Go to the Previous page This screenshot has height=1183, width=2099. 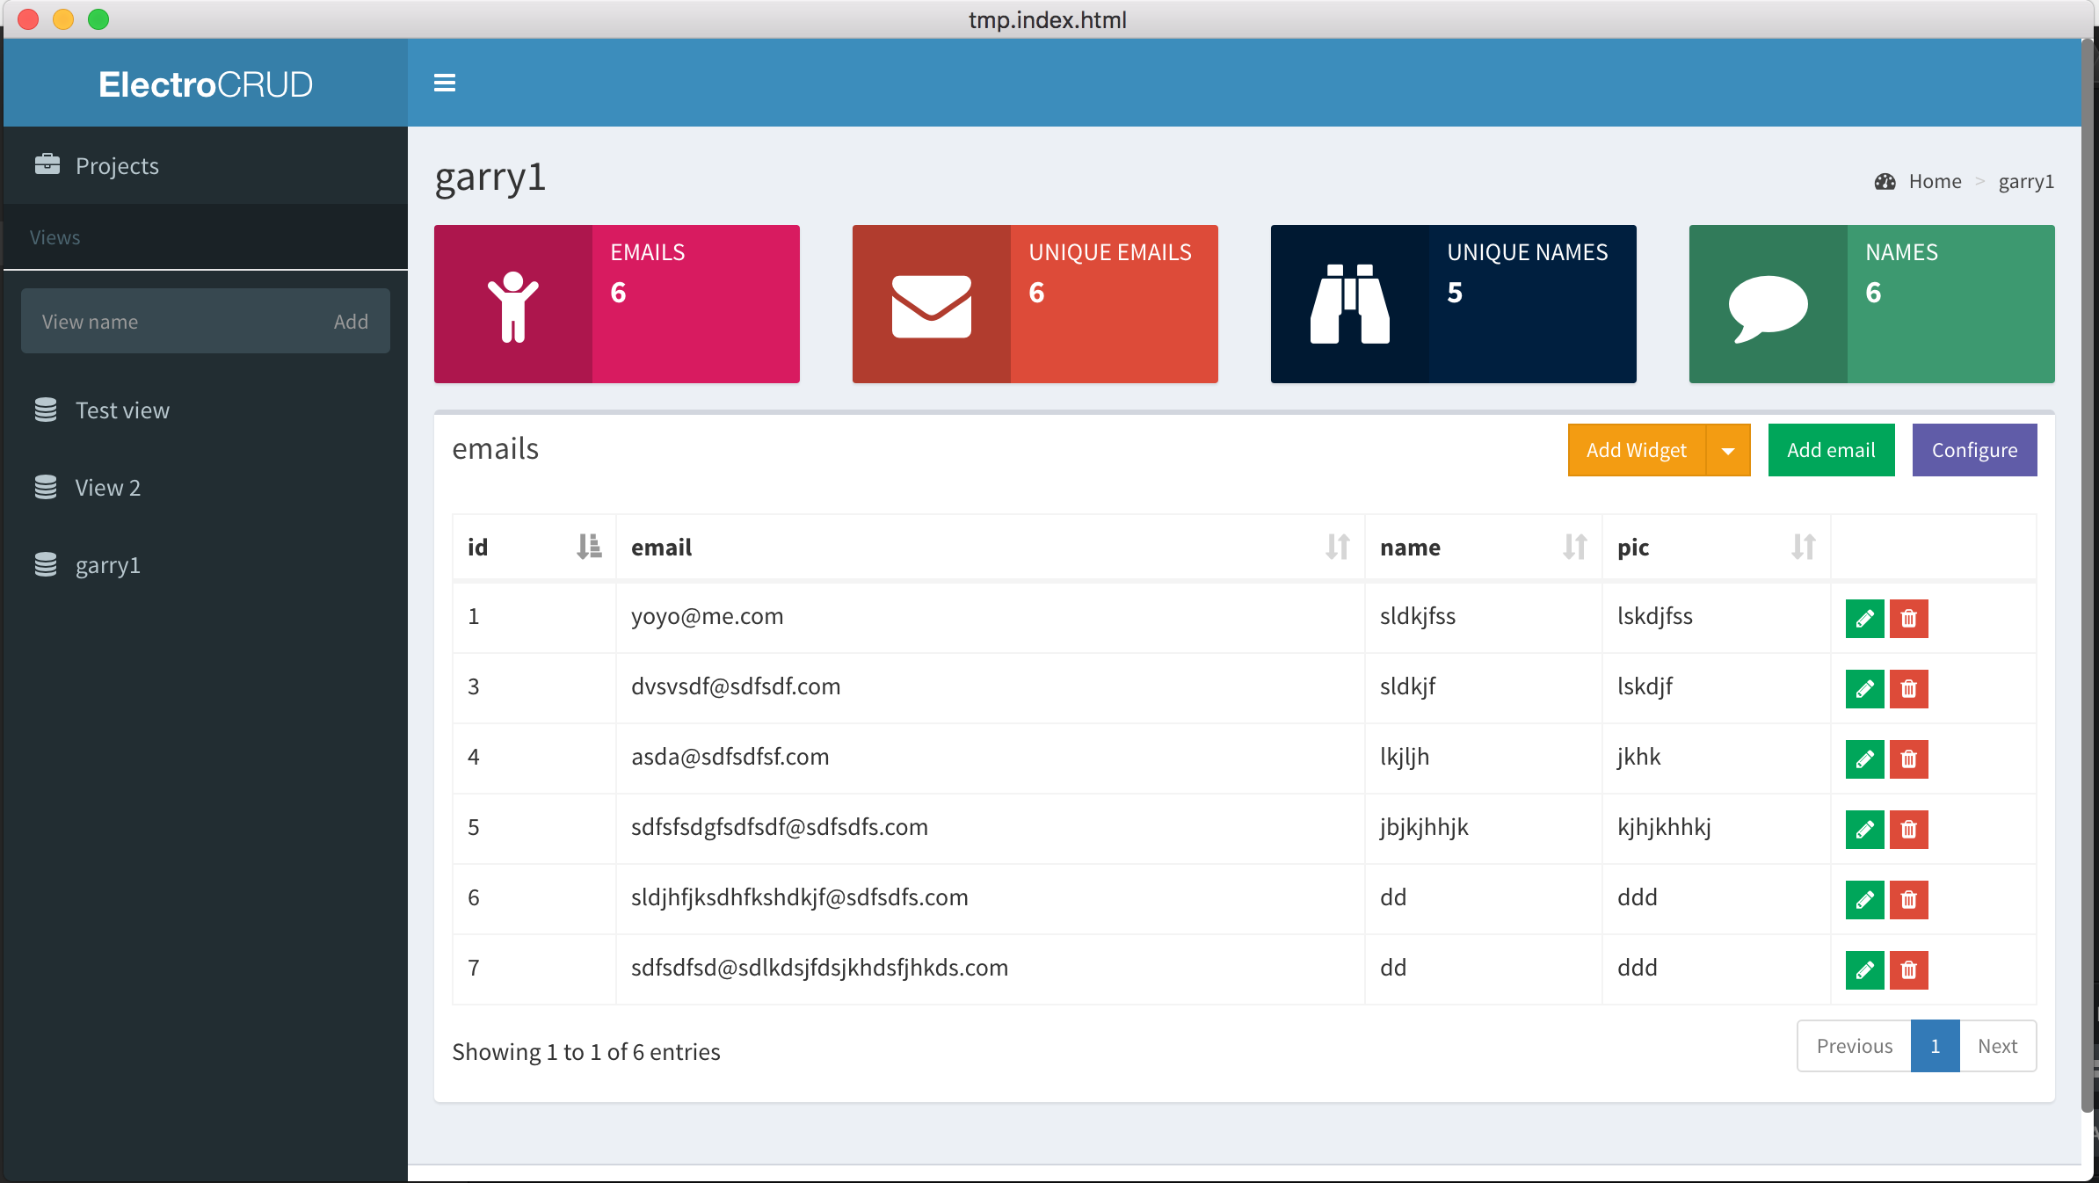point(1855,1046)
